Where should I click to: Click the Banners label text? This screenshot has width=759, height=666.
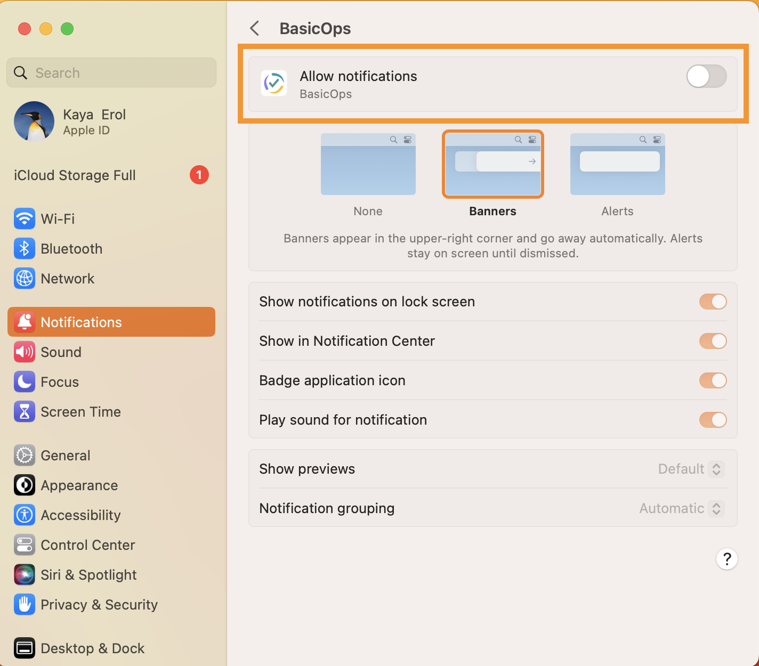pos(493,211)
